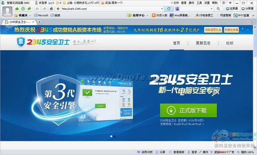257x155 pixels.
Task: Click the clock history icon on tab bar
Action: click(x=249, y=22)
